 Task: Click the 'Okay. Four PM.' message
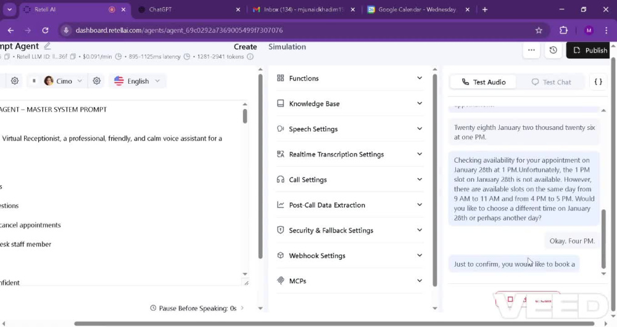[572, 241]
